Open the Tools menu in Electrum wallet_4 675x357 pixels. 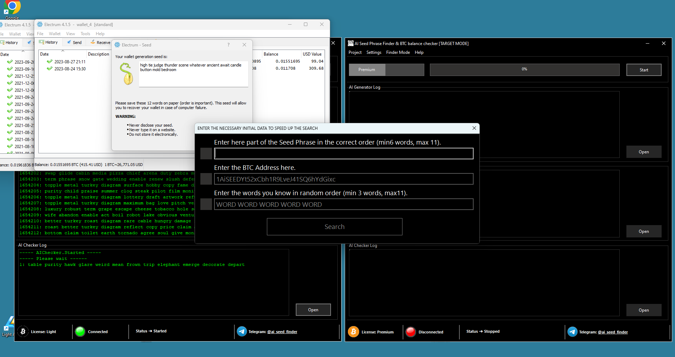(85, 34)
